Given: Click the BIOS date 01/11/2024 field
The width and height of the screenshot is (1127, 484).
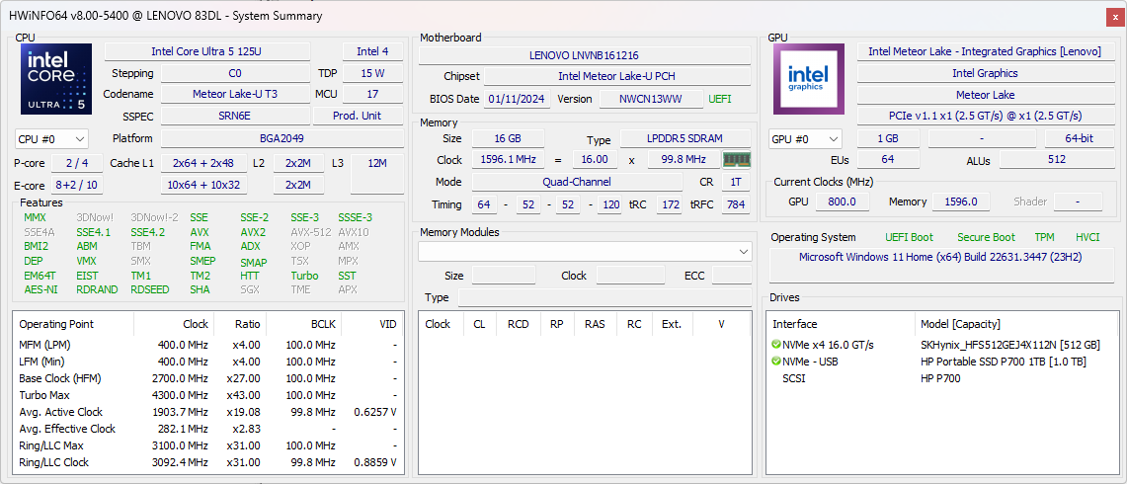Looking at the screenshot, I should [x=518, y=99].
